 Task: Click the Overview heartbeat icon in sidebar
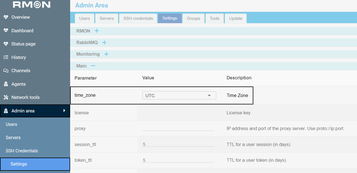6,17
